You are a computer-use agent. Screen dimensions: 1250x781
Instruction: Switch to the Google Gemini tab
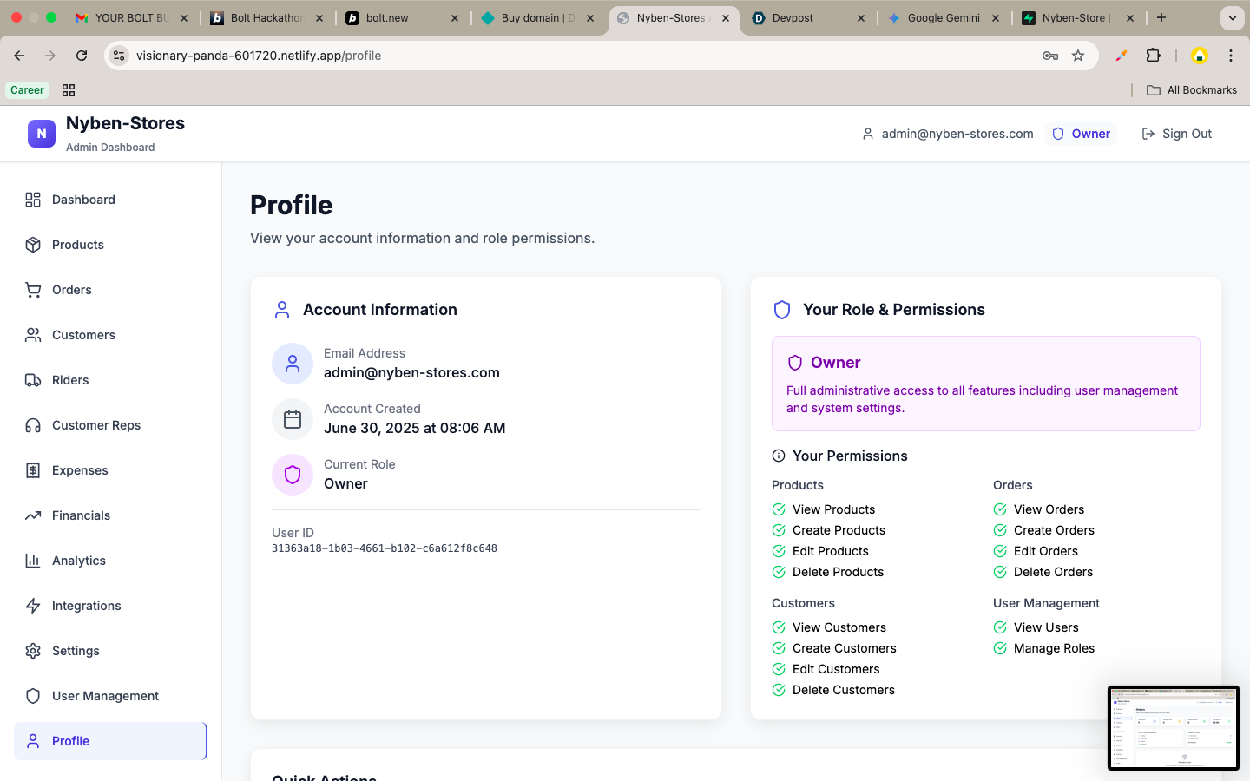click(x=944, y=17)
